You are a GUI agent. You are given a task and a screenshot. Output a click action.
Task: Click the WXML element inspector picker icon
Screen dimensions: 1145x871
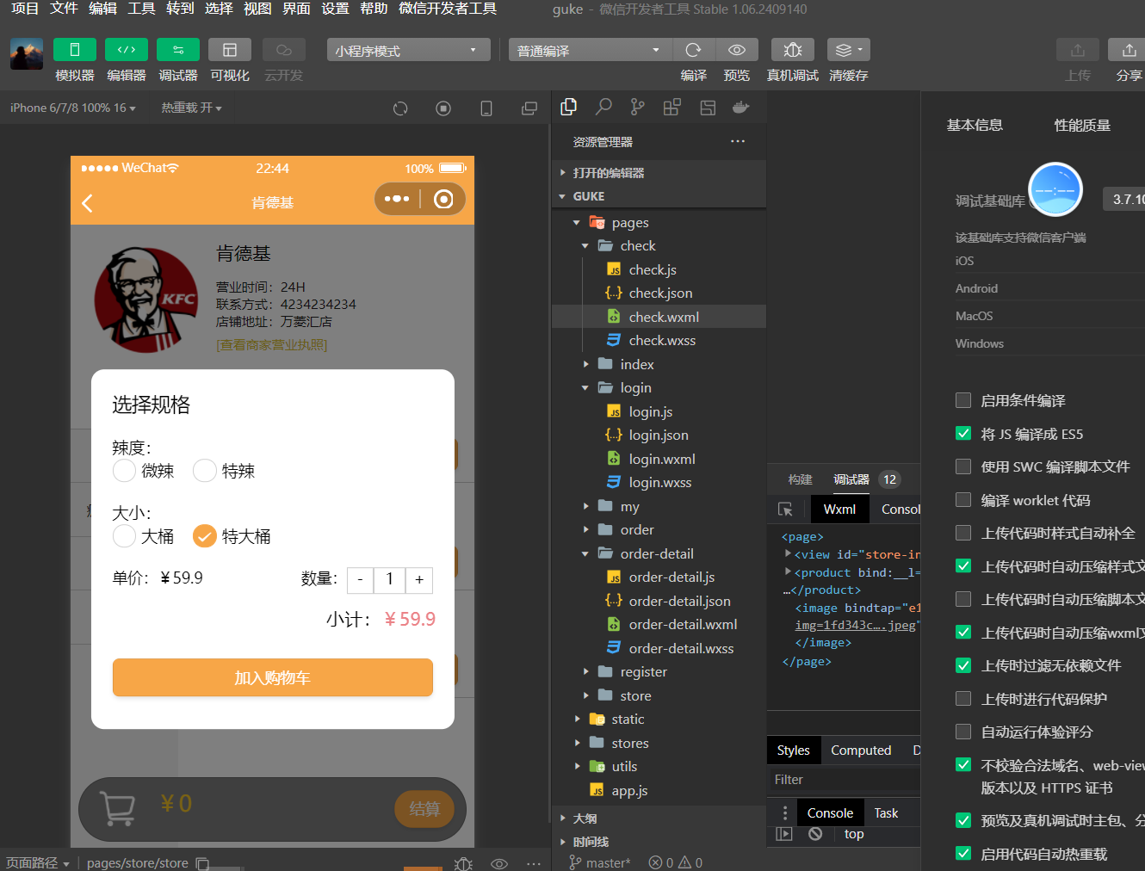point(785,510)
